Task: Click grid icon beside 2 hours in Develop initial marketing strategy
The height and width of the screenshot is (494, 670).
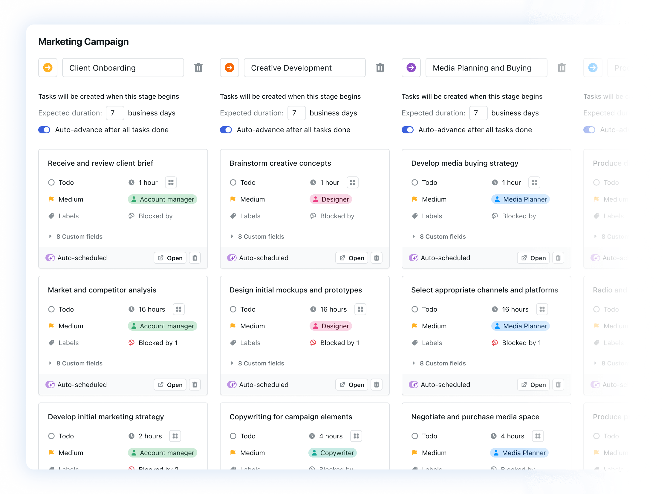Action: [175, 436]
